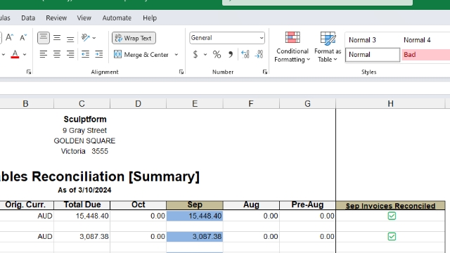Apply Comma Style icon
This screenshot has width=450, height=253.
[x=231, y=54]
